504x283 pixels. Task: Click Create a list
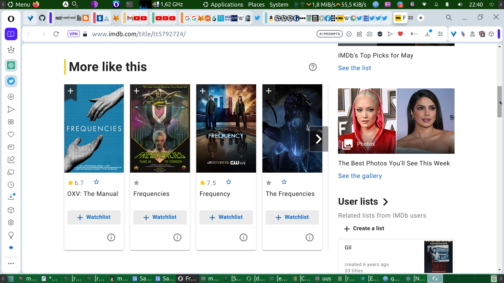(364, 229)
